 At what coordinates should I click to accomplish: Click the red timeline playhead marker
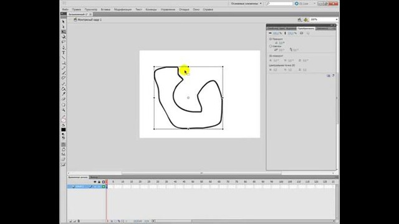coord(107,182)
